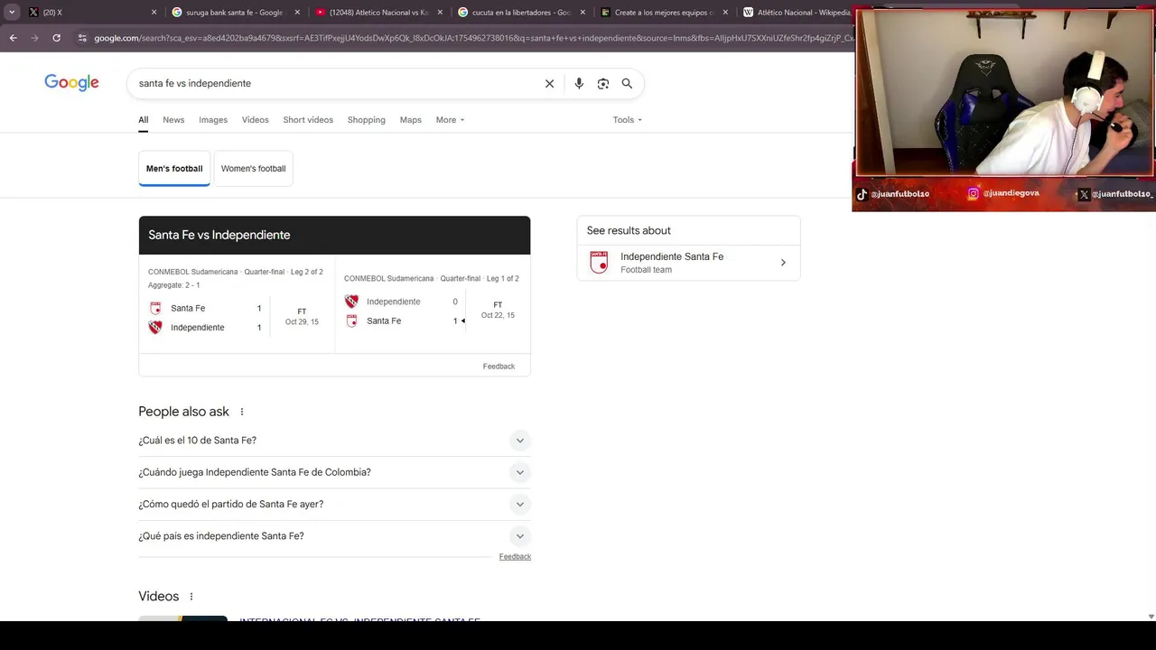The image size is (1156, 650).
Task: Select Men's football chip
Action: click(x=174, y=169)
